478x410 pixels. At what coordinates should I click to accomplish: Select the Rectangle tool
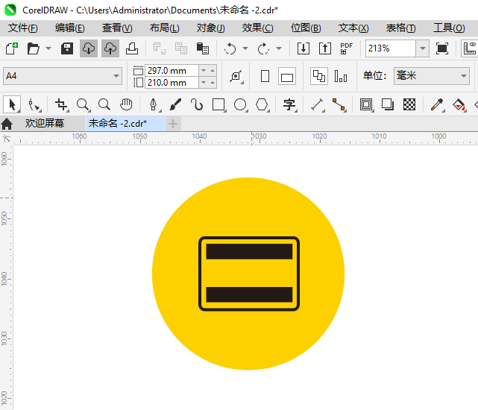pos(218,105)
